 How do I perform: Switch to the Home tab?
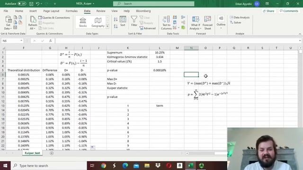pos(19,11)
